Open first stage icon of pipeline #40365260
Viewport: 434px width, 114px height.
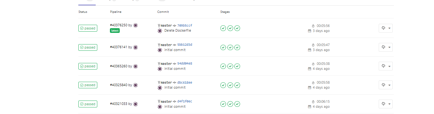223,66
